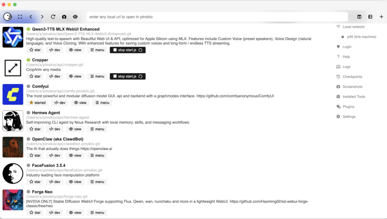Star the Hermes Agent app

(35, 129)
